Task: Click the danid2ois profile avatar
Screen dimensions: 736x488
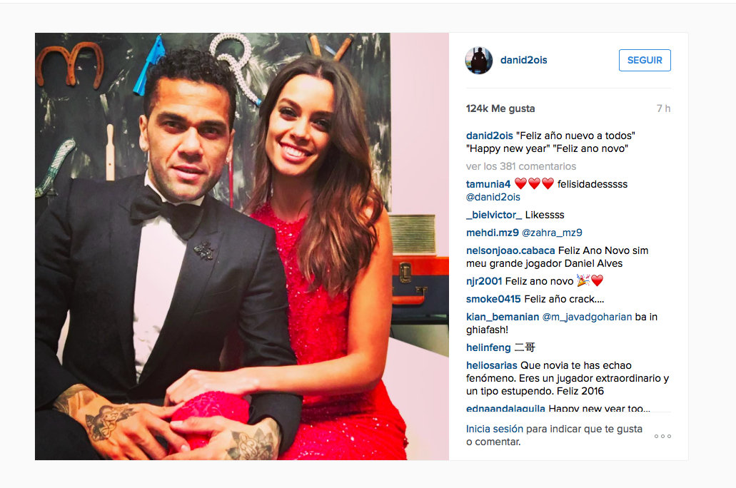Action: [479, 60]
